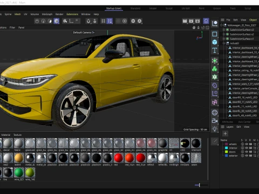Screen dimensions: 259x194
Task: Click Render View clapperboard icon
Action: [185, 21]
